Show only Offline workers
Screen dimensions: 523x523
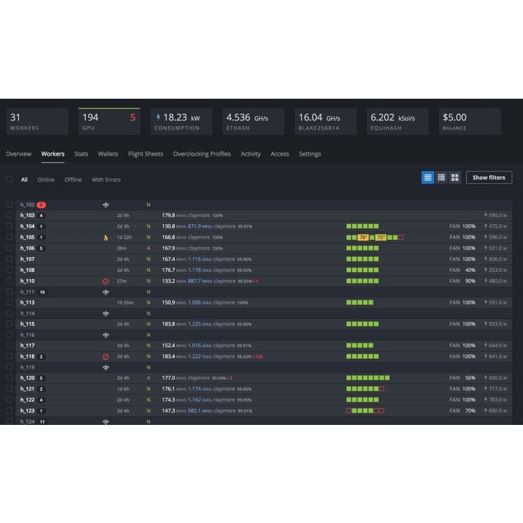[73, 180]
